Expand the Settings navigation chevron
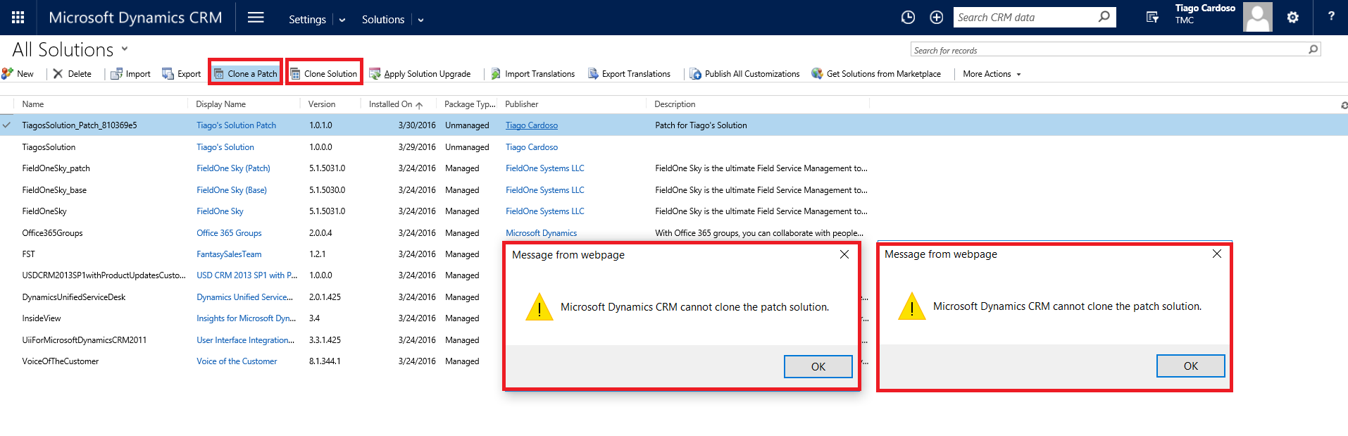1348x436 pixels. 342,20
